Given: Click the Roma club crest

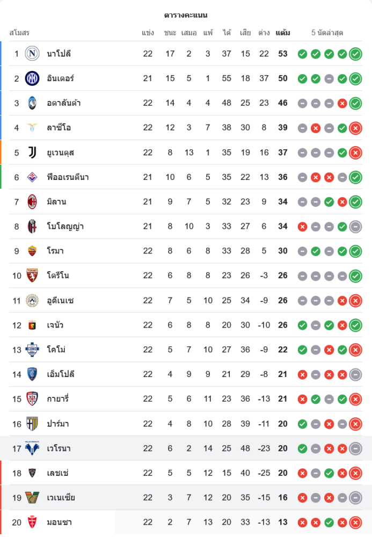Looking at the screenshot, I should click(x=32, y=251).
